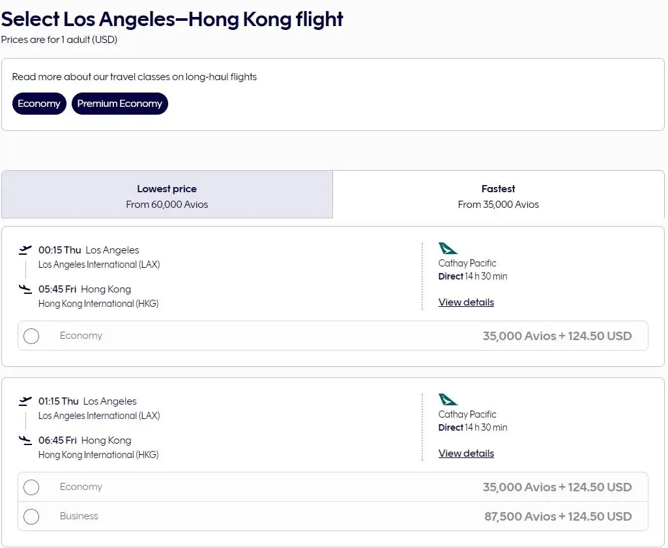Switch to the Lowest price tab
This screenshot has width=668, height=548.
pyautogui.click(x=167, y=195)
